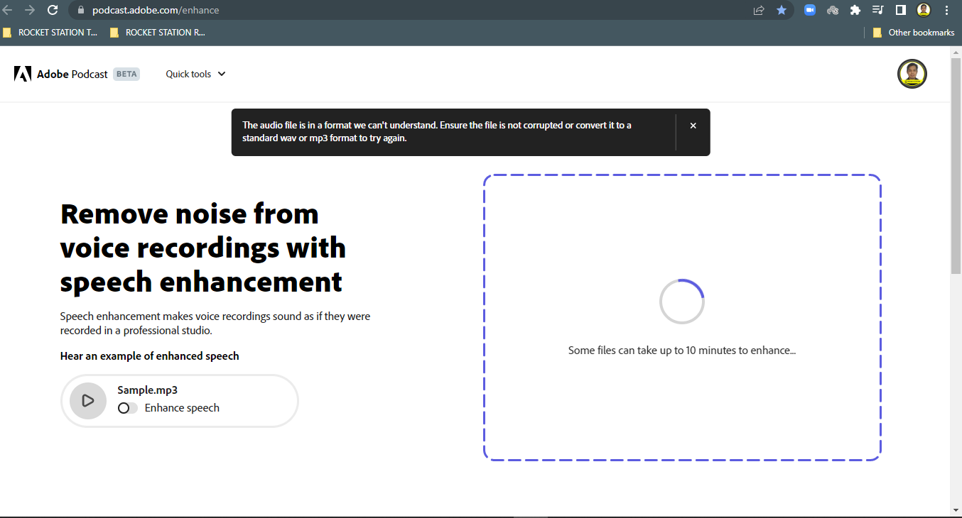
Task: Dismiss the audio format error banner
Action: coord(693,125)
